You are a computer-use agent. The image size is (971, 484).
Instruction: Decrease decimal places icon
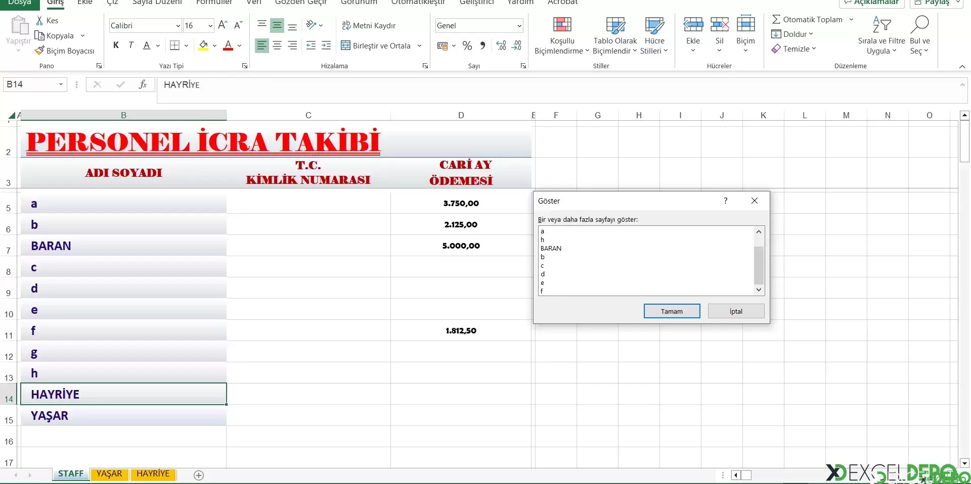pyautogui.click(x=517, y=45)
